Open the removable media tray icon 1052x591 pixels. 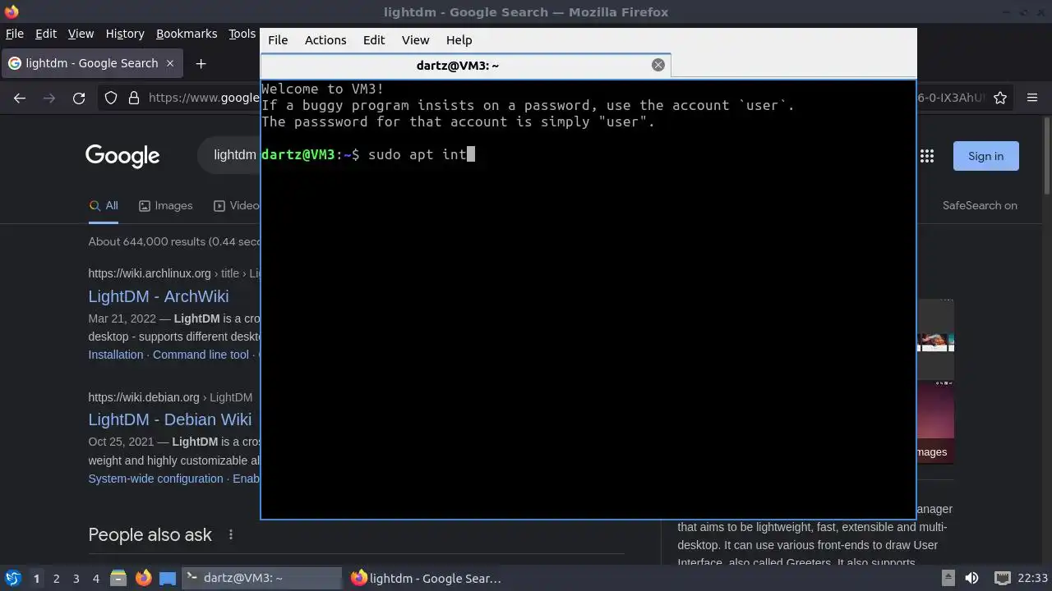tap(948, 578)
